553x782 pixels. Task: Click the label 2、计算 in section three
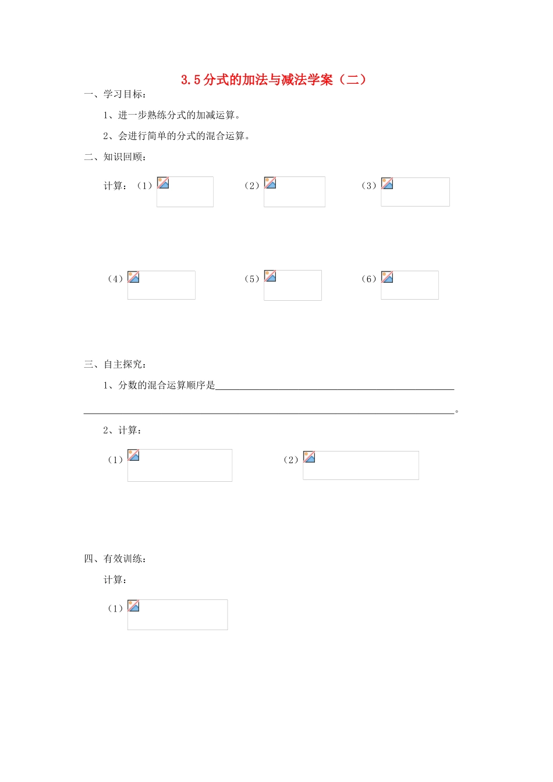click(122, 431)
